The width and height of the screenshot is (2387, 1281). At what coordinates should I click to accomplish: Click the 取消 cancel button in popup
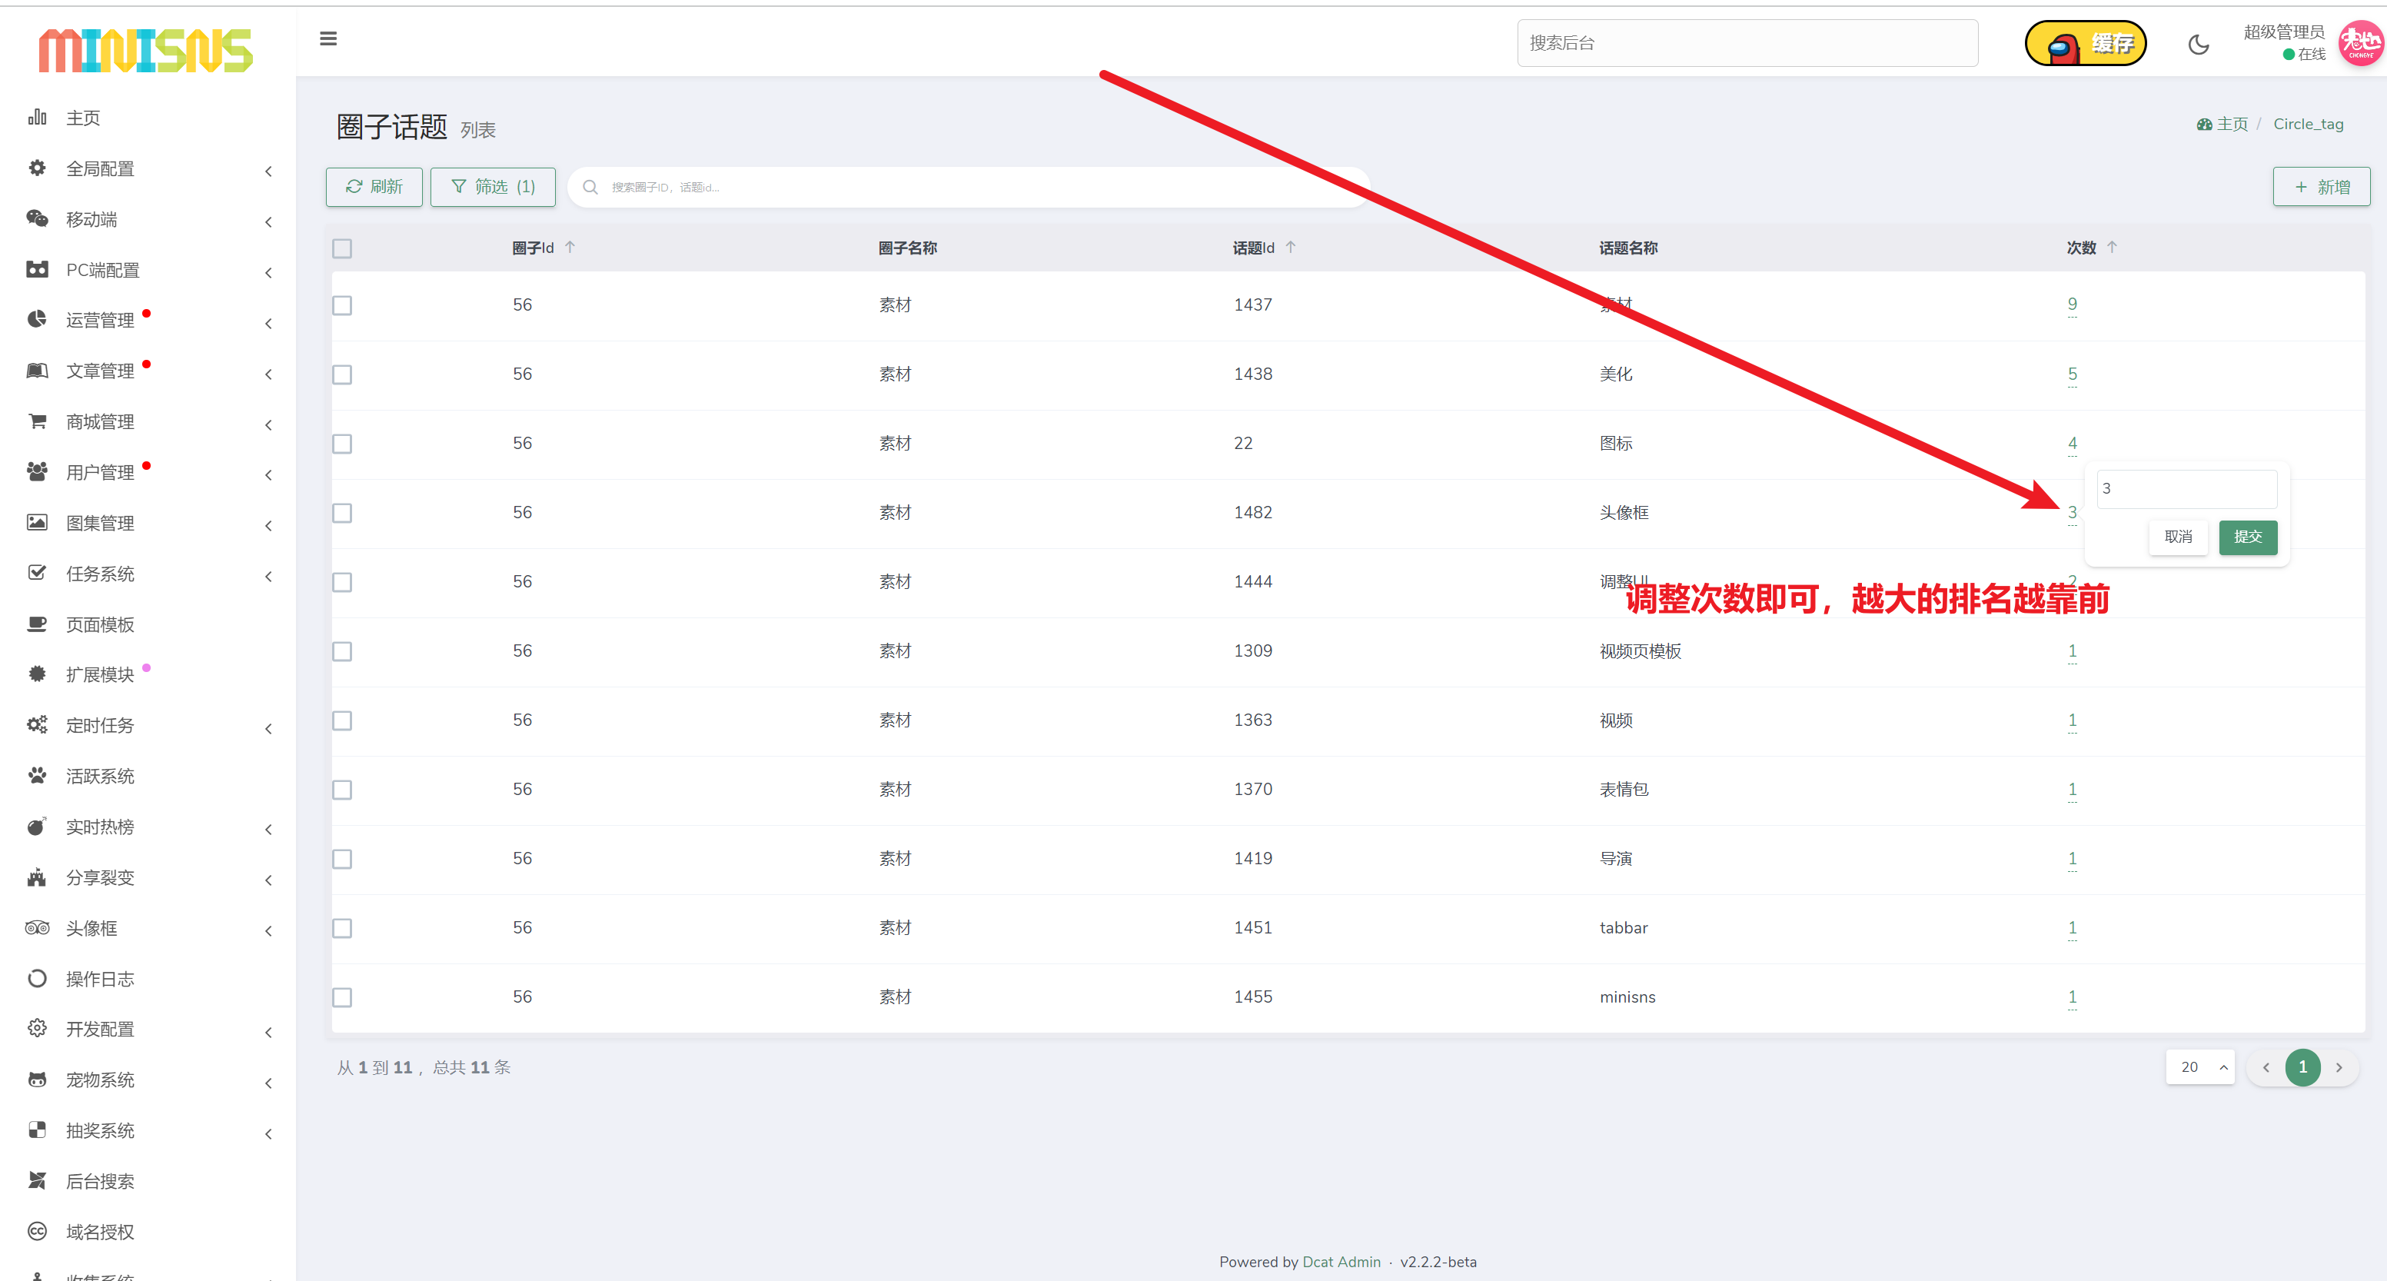coord(2178,537)
